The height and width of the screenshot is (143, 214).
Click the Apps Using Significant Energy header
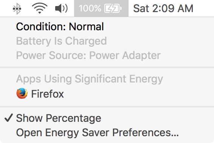coord(90,79)
